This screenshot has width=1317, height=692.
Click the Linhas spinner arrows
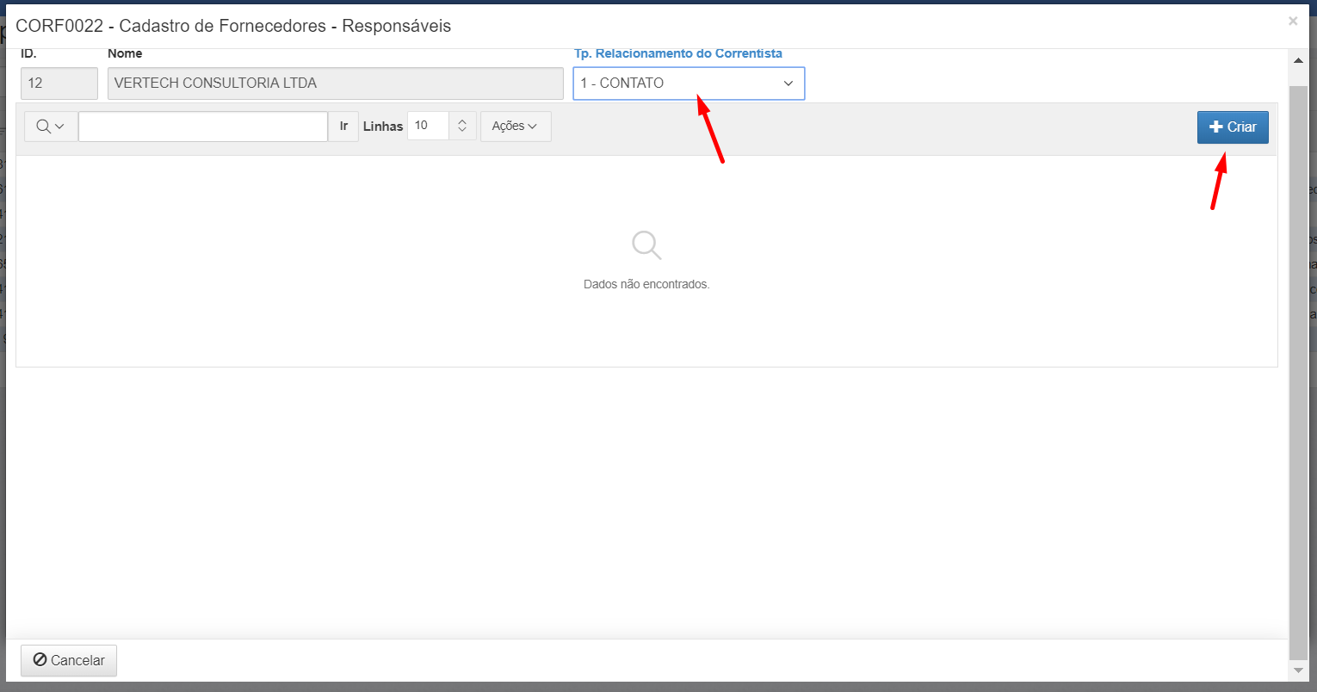tap(462, 126)
